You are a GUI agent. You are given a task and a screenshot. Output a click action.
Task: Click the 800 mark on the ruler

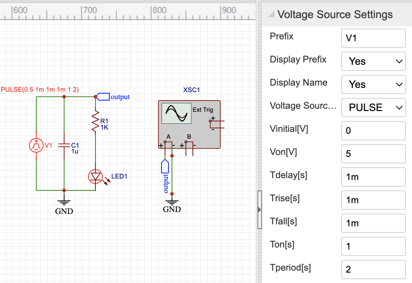(159, 10)
